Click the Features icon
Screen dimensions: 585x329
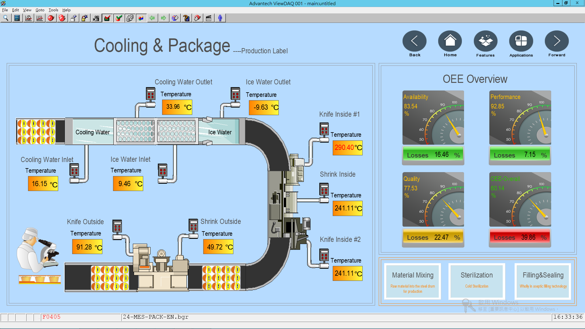pos(485,40)
